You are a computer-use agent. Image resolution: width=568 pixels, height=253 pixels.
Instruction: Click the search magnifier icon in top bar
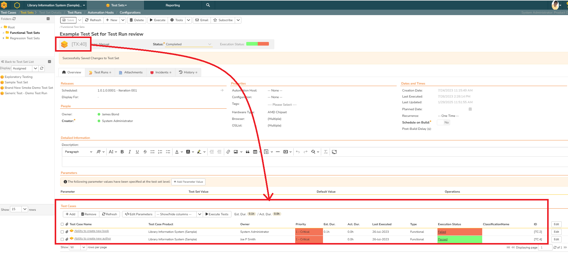pos(208,5)
